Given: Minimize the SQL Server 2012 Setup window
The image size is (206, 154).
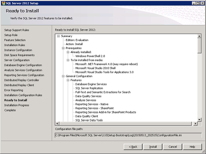Looking at the screenshot, I should point(194,3).
